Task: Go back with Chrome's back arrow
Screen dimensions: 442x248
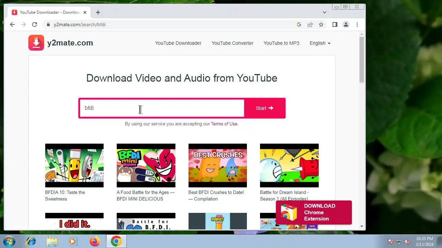Action: tap(12, 24)
